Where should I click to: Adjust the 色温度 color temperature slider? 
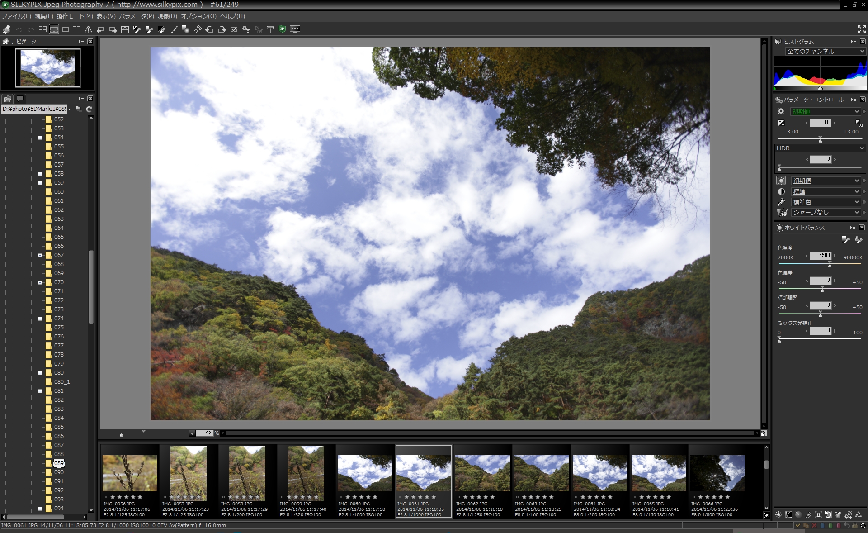coord(830,266)
